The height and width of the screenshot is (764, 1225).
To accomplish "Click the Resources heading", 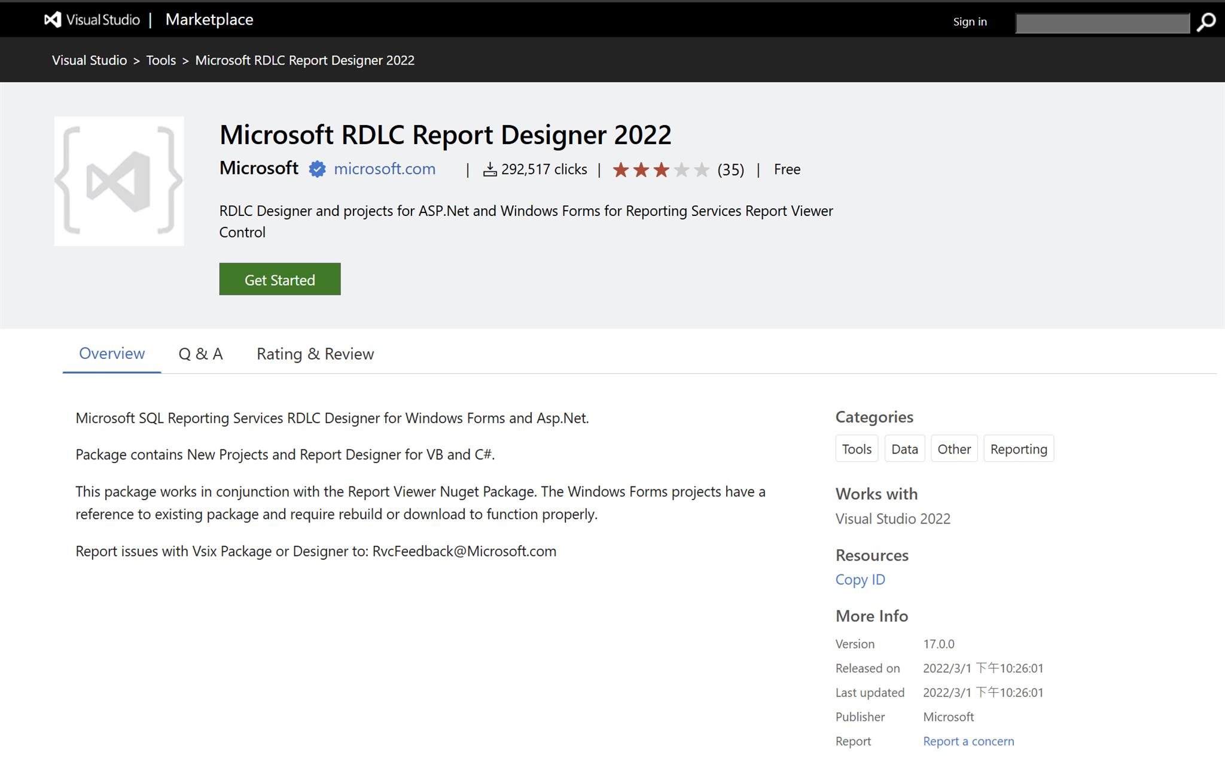I will pos(871,555).
